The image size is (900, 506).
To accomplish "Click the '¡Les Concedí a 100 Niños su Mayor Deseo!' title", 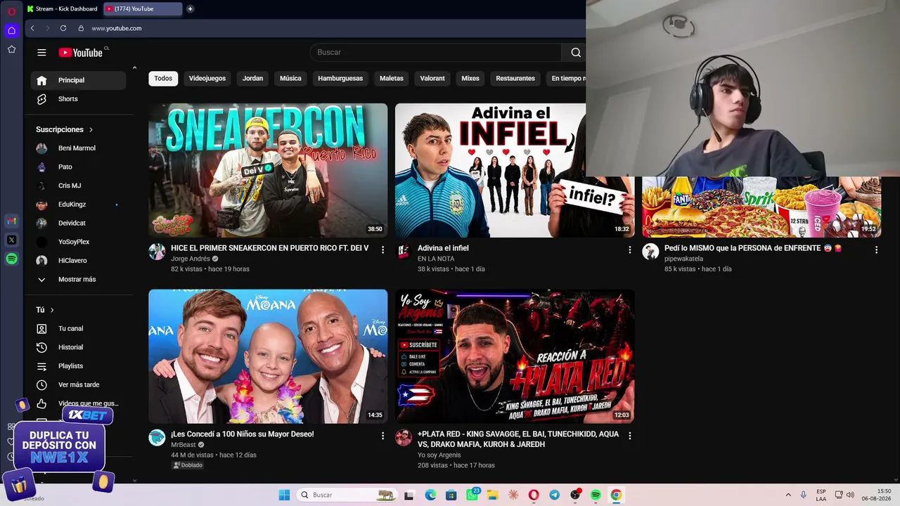I will coord(243,434).
